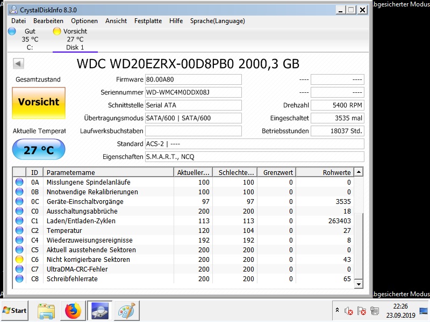Click the muted volume tray icon
430x322 pixels.
(x=348, y=311)
